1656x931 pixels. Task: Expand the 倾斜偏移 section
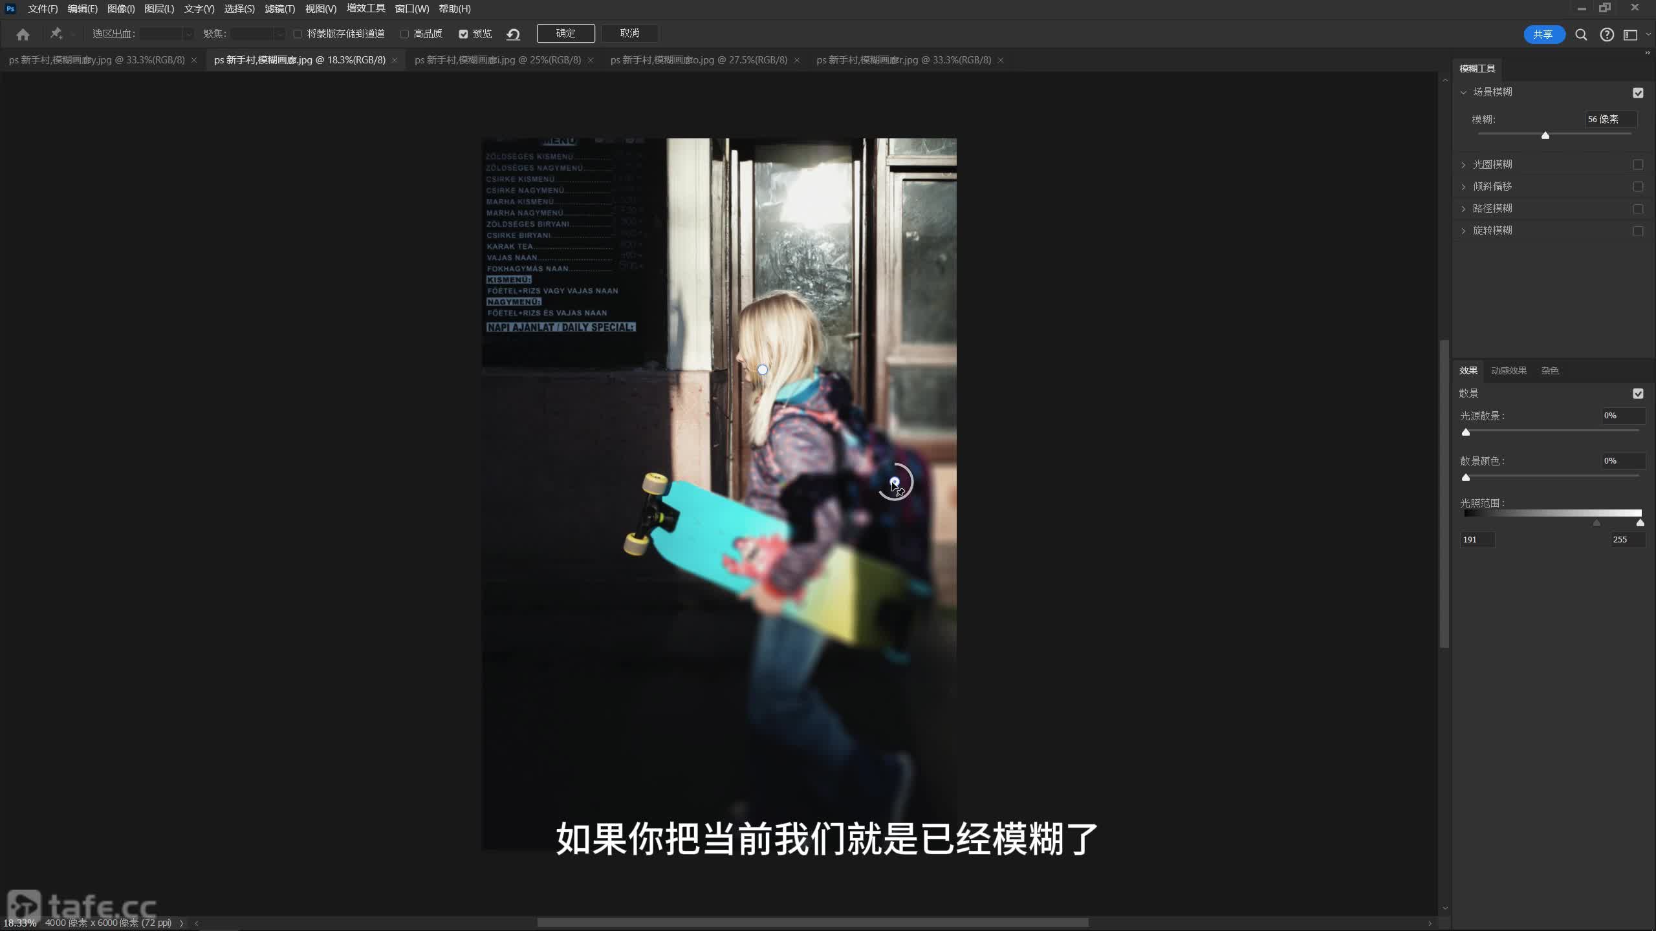point(1463,187)
